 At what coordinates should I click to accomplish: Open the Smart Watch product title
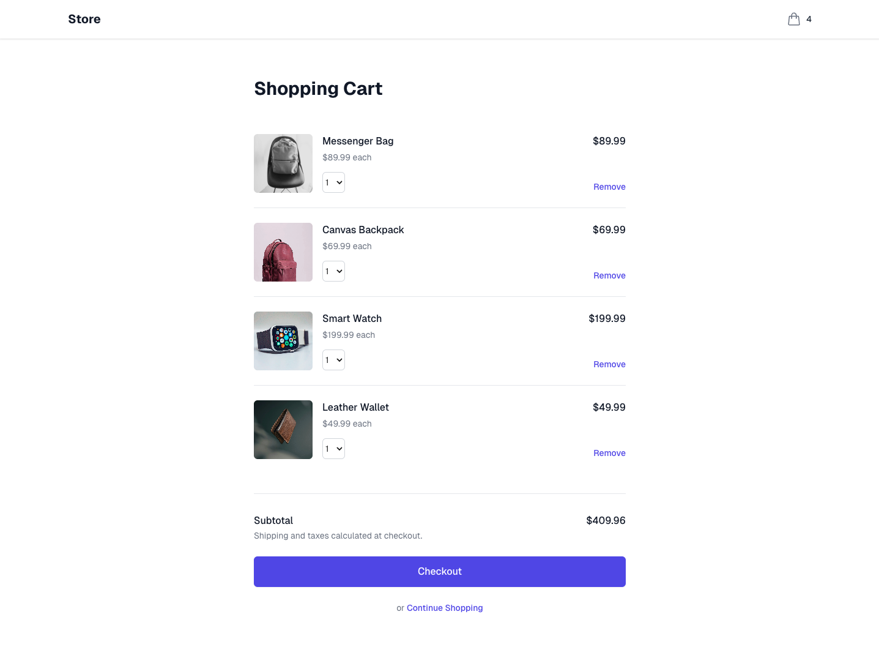(x=352, y=318)
